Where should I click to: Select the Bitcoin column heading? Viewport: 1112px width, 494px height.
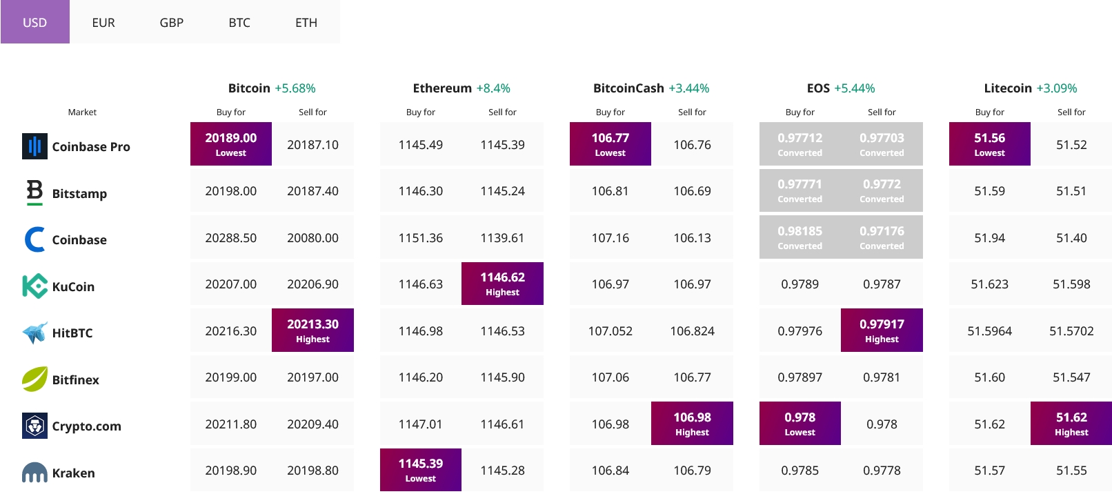pos(249,88)
